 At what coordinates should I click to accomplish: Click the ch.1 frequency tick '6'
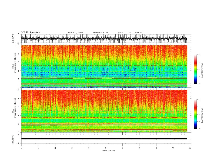pos(19,62)
